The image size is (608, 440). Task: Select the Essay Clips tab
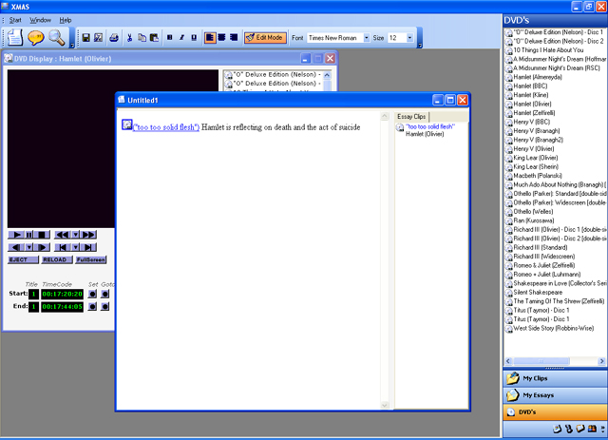click(x=411, y=116)
